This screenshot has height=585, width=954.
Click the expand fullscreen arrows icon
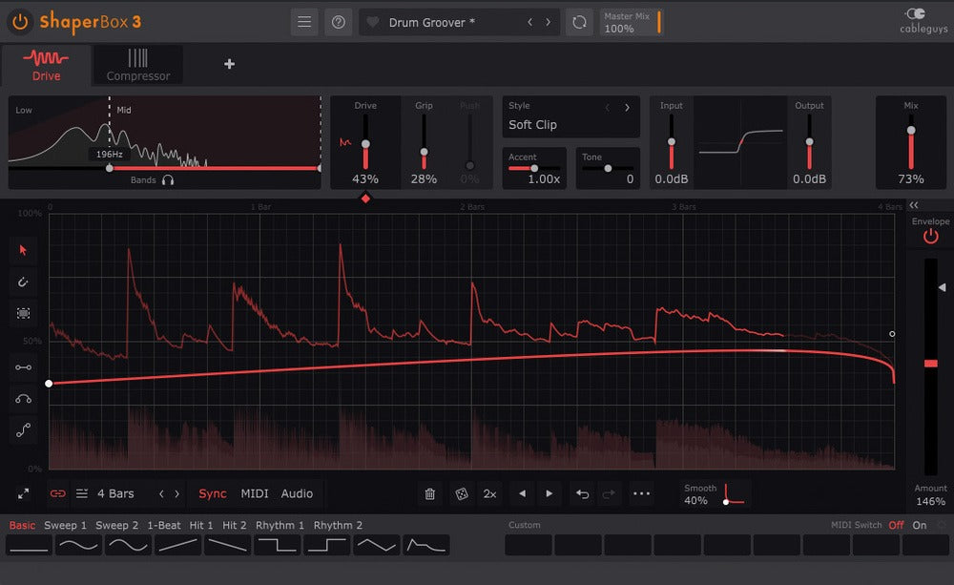tap(23, 493)
